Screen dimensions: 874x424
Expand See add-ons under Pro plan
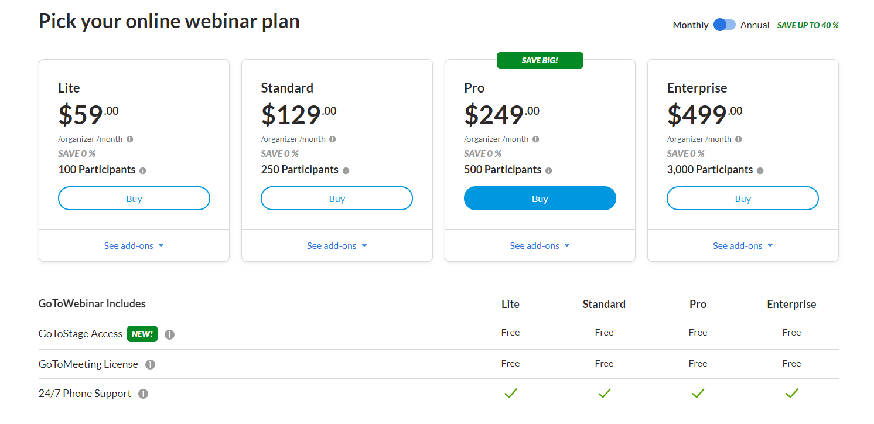[540, 245]
